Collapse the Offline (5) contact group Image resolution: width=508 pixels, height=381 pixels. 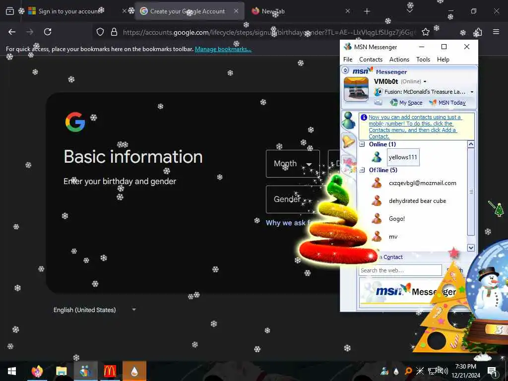362,170
